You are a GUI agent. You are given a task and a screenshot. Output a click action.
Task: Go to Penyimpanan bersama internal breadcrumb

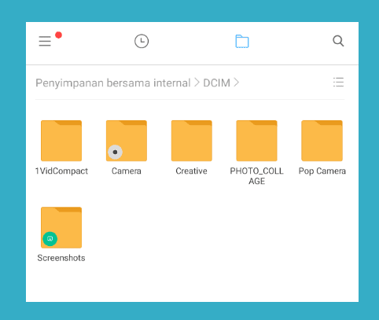113,83
